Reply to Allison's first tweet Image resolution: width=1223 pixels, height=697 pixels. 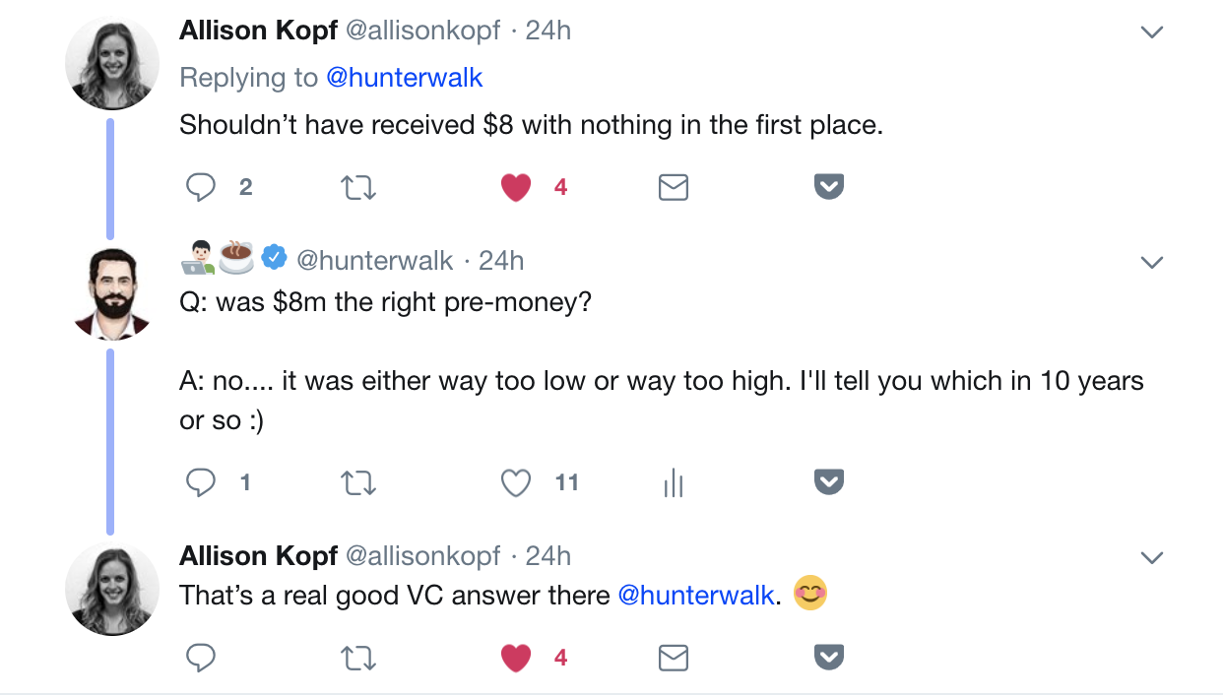pos(201,187)
